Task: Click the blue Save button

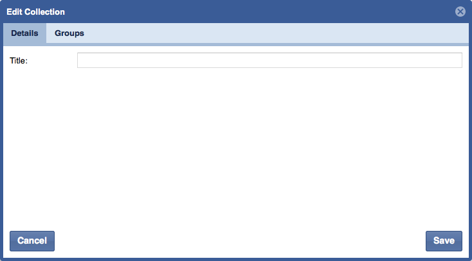Action: tap(444, 241)
